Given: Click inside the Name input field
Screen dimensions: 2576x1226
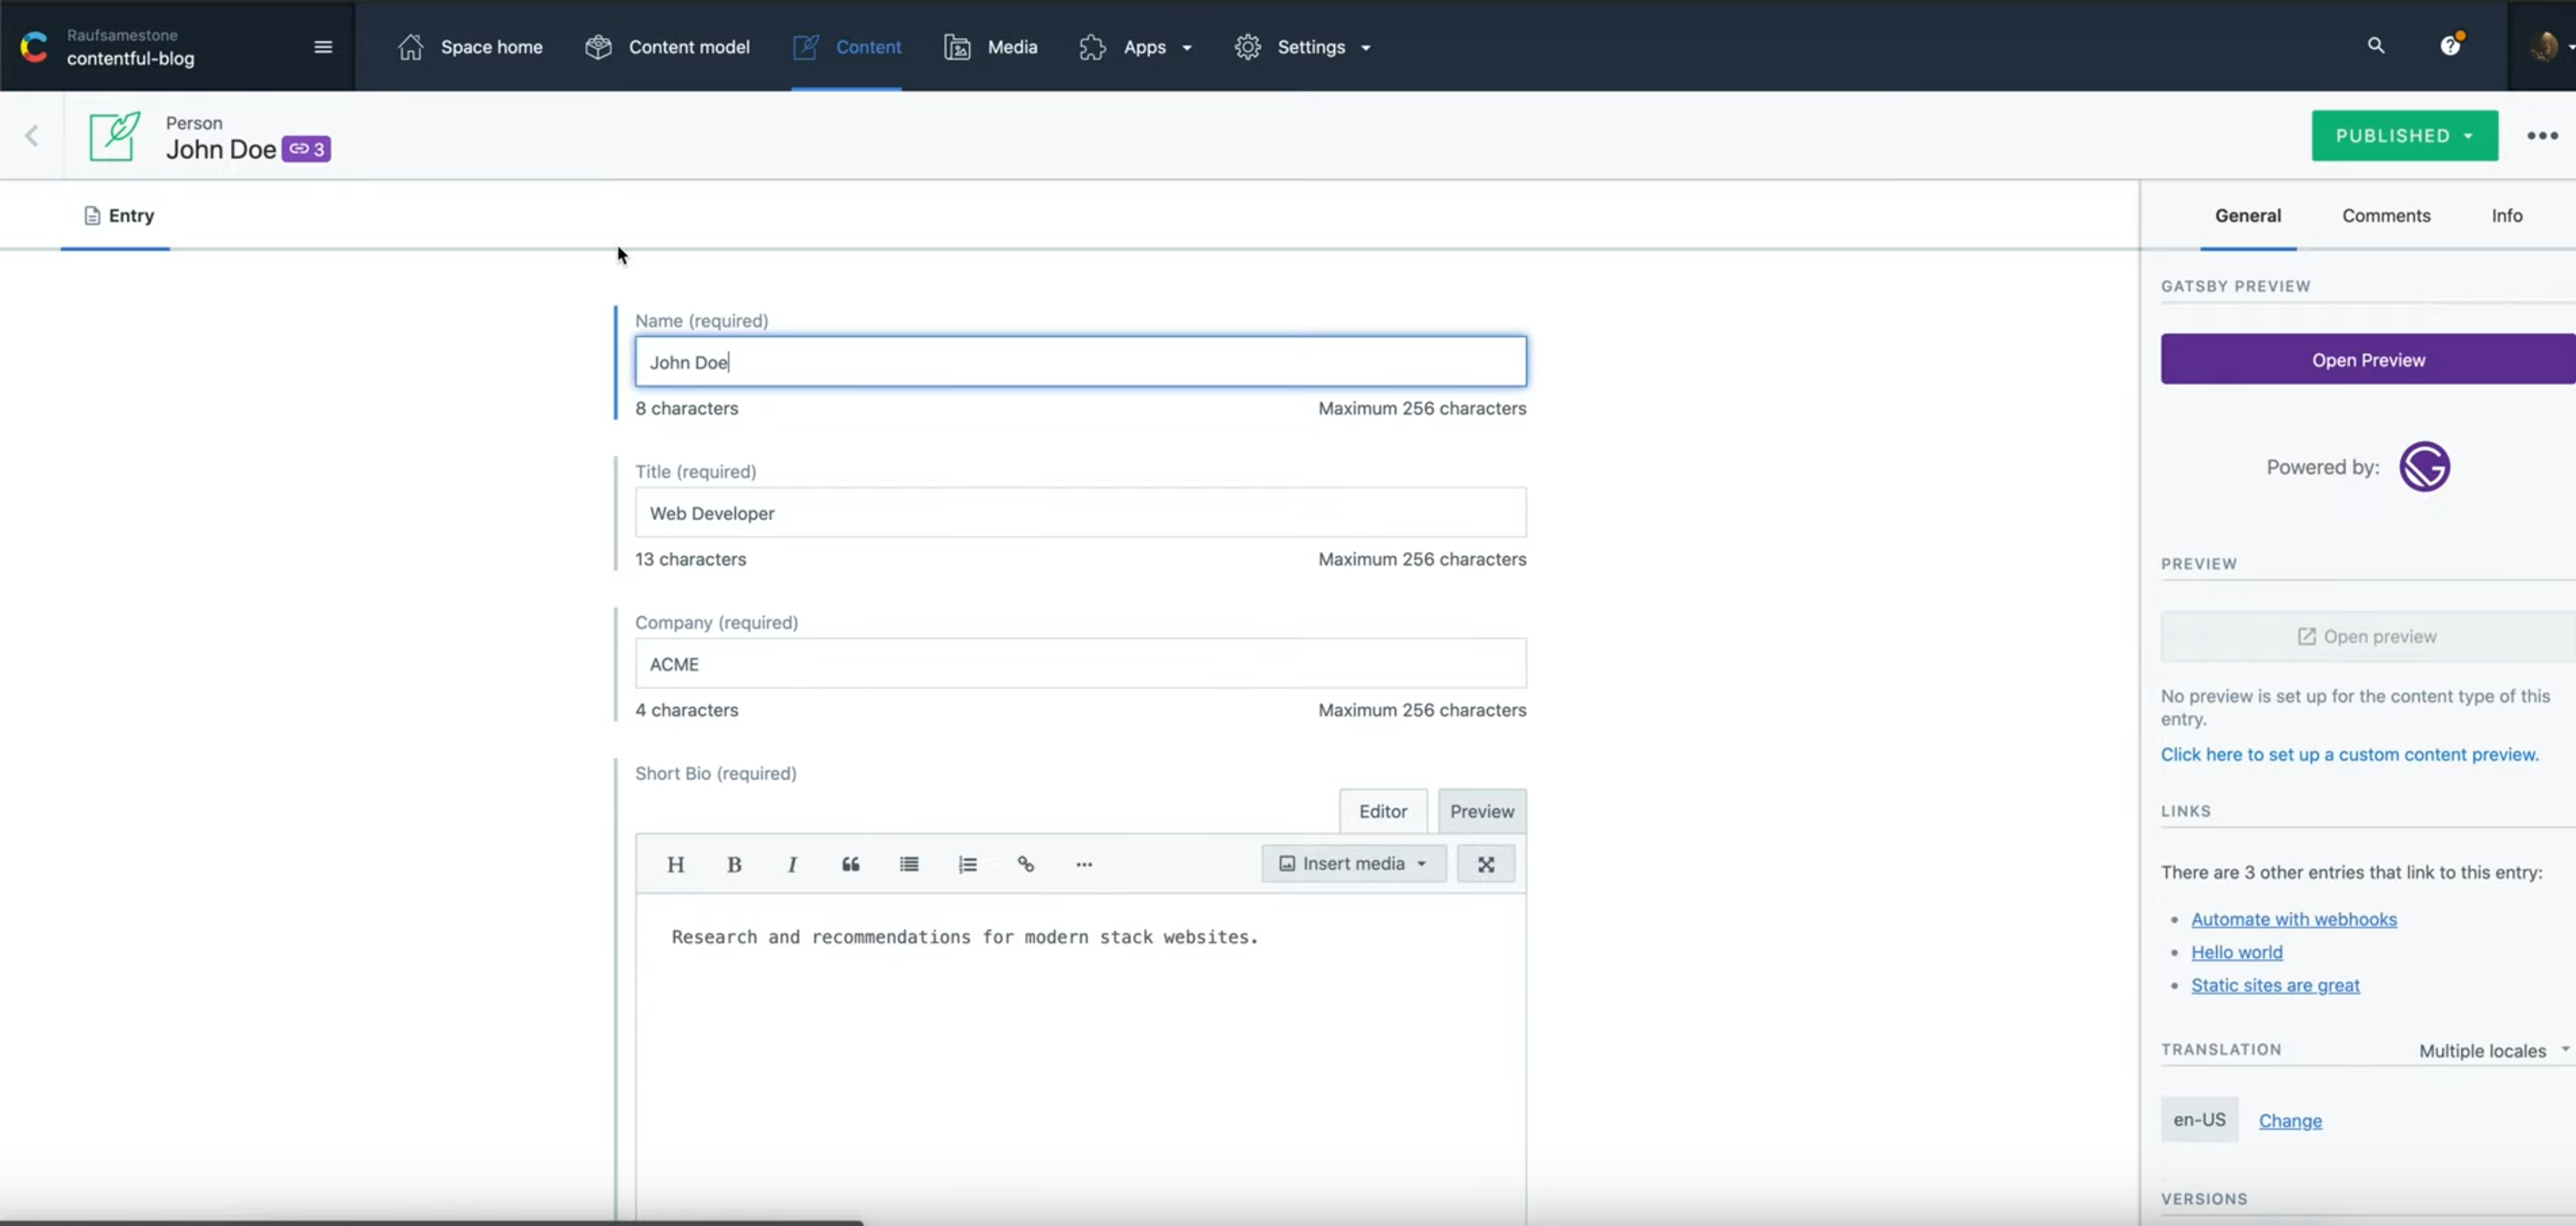Looking at the screenshot, I should tap(1081, 361).
